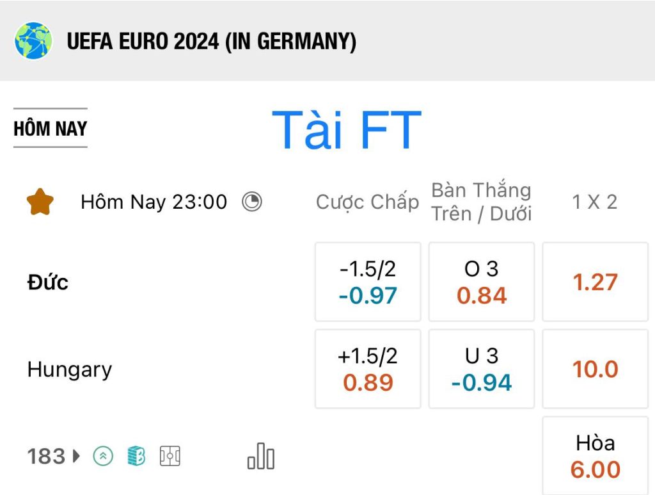Choose Hungary win odds 10.0
This screenshot has width=655, height=495.
(596, 369)
